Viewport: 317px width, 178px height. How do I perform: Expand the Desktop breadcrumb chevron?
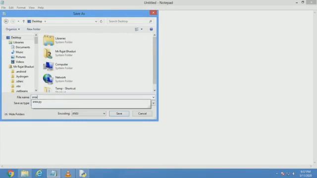click(x=45, y=21)
